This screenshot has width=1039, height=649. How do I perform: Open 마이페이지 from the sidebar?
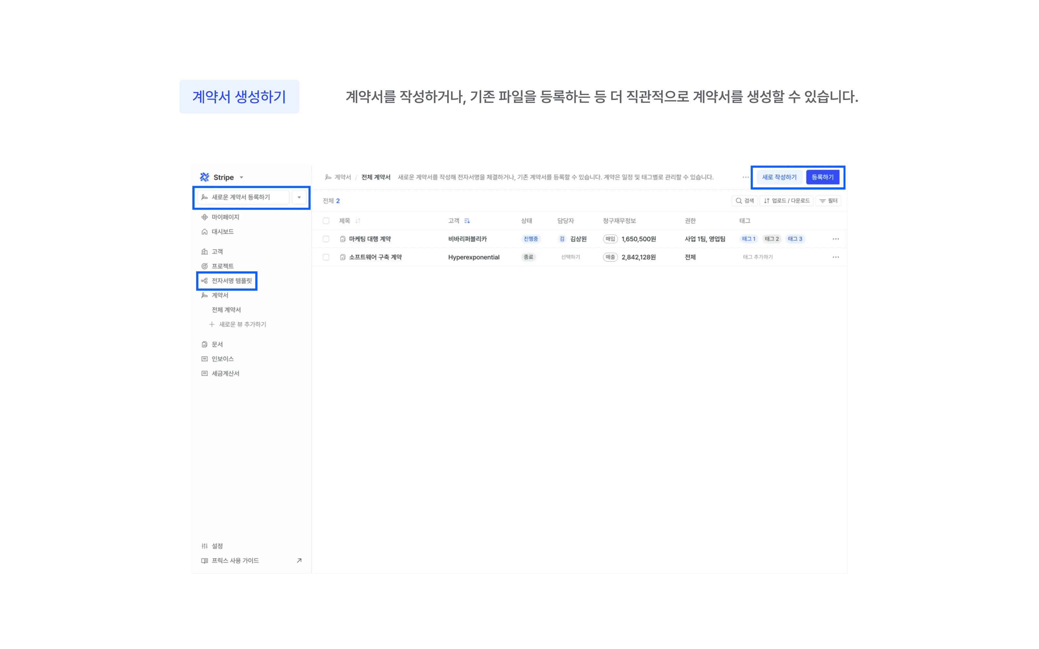tap(225, 217)
